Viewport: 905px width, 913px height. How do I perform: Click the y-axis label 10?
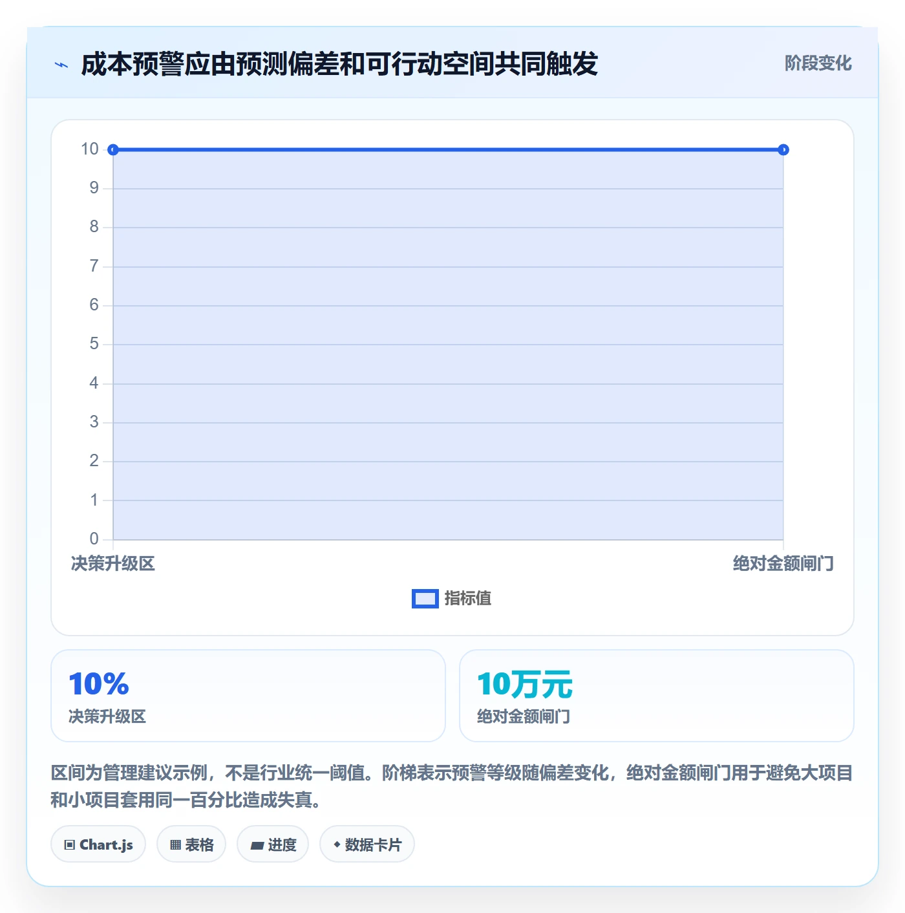click(90, 149)
